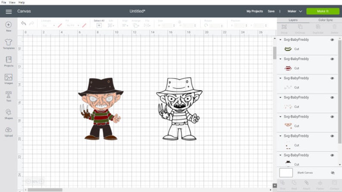This screenshot has width=342, height=192.
Task: Click the green Make It button
Action: tap(323, 11)
